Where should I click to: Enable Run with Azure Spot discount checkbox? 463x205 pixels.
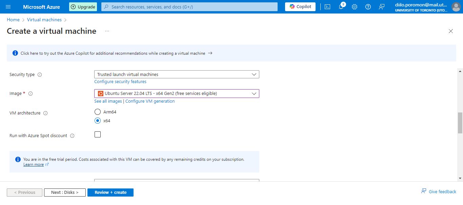tap(98, 134)
